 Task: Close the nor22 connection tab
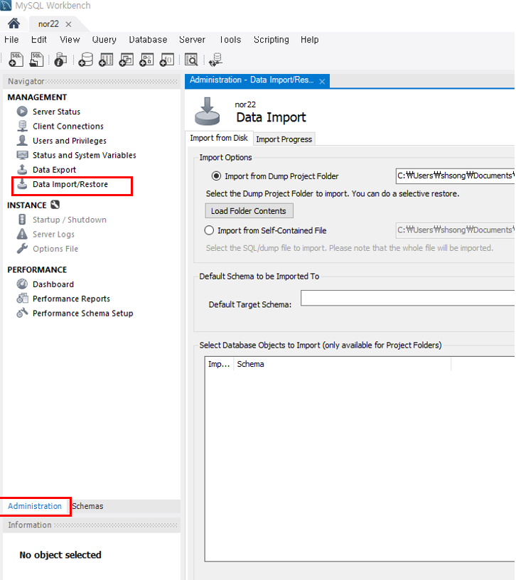tap(68, 24)
